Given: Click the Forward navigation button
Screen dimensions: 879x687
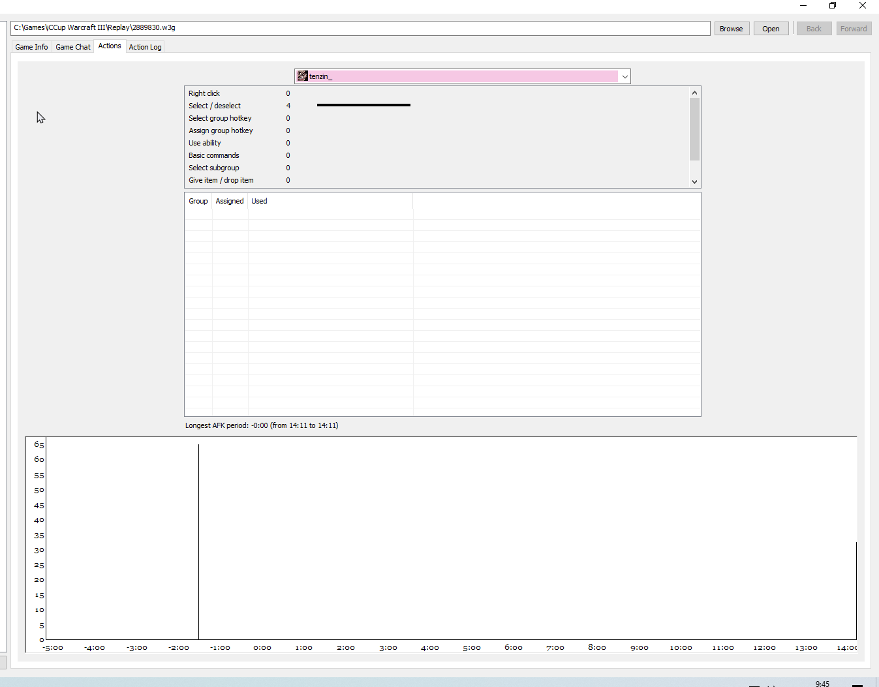Looking at the screenshot, I should pos(854,29).
